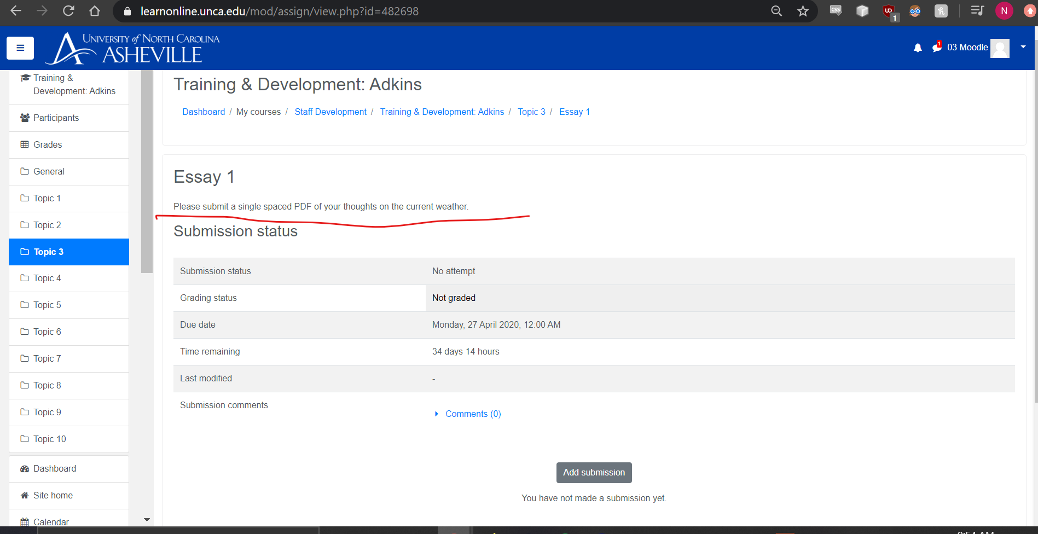The height and width of the screenshot is (534, 1038).
Task: Open Grades in the navigation drawer
Action: [x=48, y=145]
